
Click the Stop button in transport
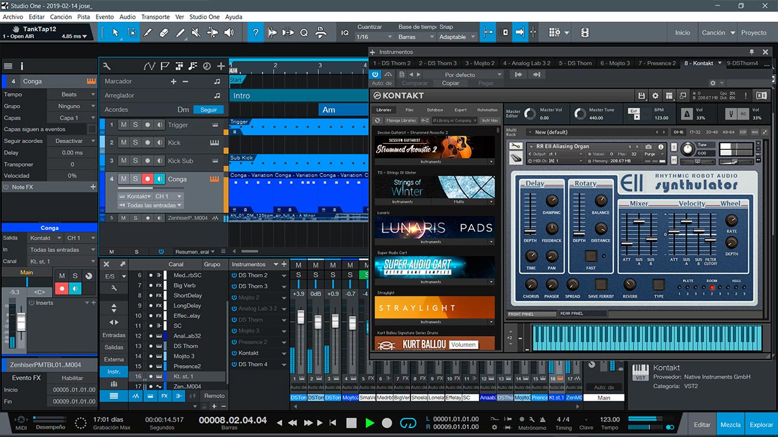(x=351, y=423)
